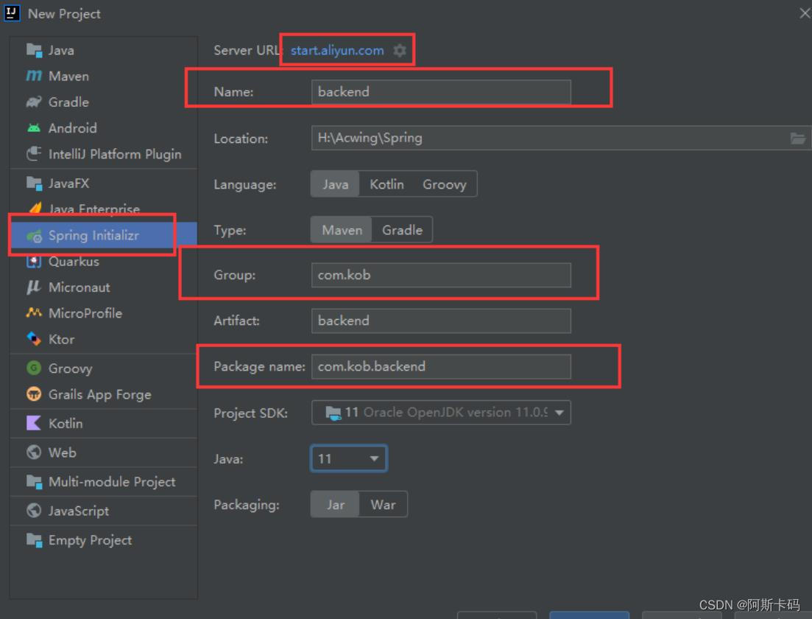
Task: Pick the Gradle elephant icon
Action: coord(34,102)
